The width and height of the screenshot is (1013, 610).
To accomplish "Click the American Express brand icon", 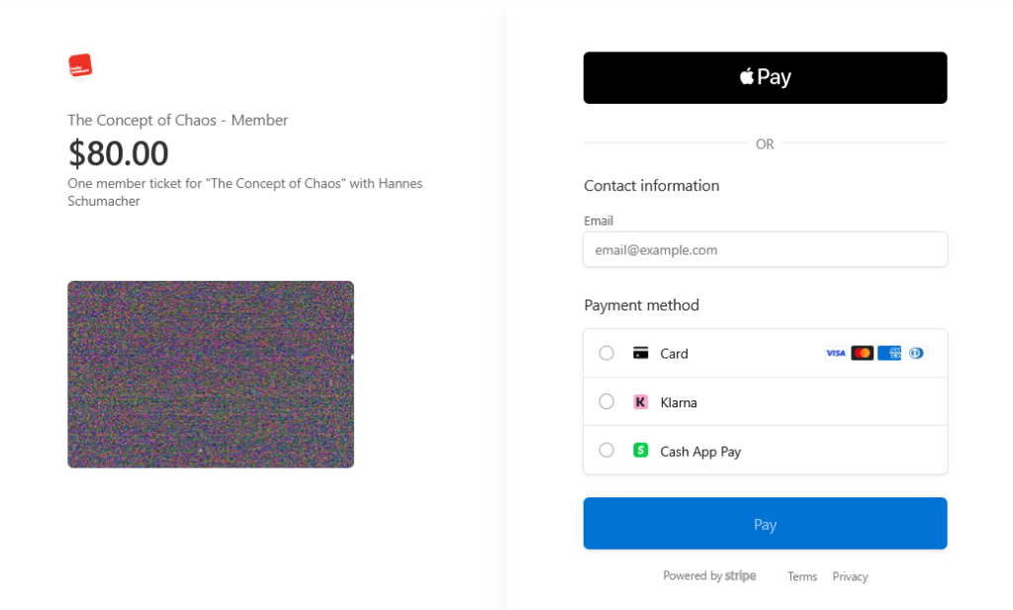I will (x=889, y=353).
